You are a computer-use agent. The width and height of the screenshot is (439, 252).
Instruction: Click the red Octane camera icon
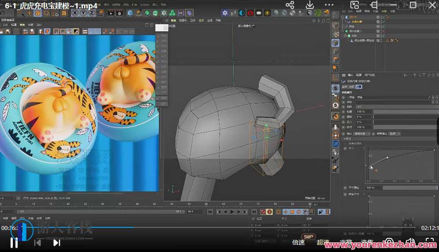250,13
